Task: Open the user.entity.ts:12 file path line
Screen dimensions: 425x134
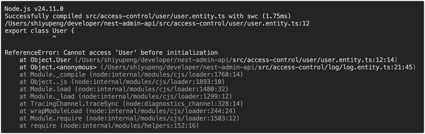Action: (x=157, y=23)
